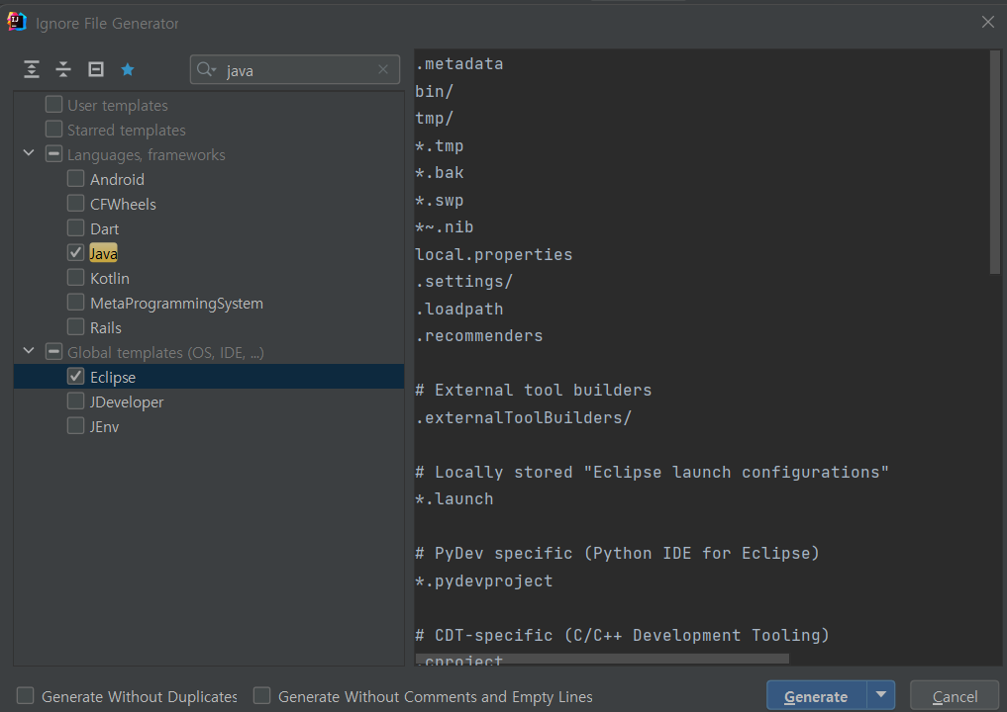1007x712 pixels.
Task: Enable Generate Without Duplicates
Action: [x=25, y=696]
